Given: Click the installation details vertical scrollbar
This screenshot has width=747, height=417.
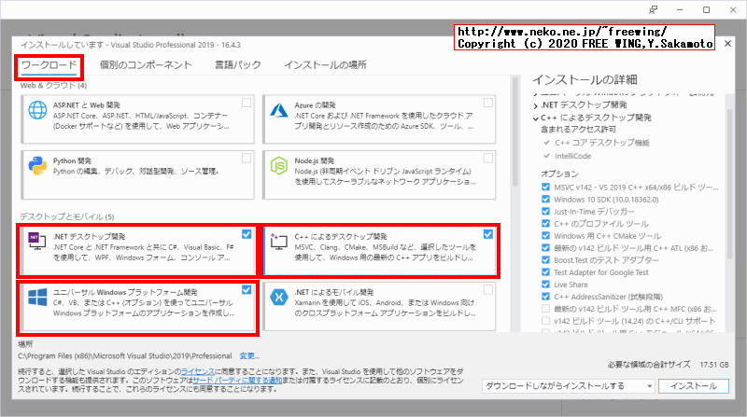Looking at the screenshot, I should coord(730,184).
